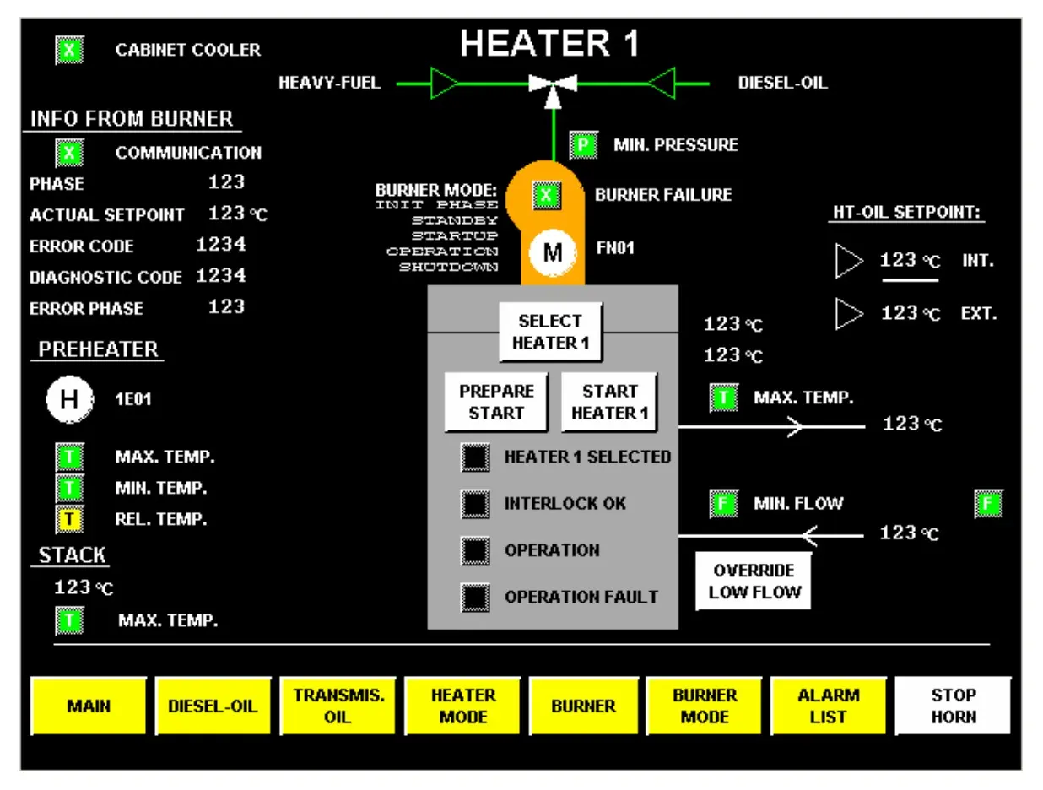Click the Burner Failure X indicator
This screenshot has height=790, width=1043.
click(546, 195)
